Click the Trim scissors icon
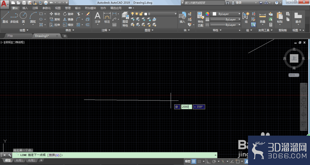The image size is (310, 165). point(78,14)
